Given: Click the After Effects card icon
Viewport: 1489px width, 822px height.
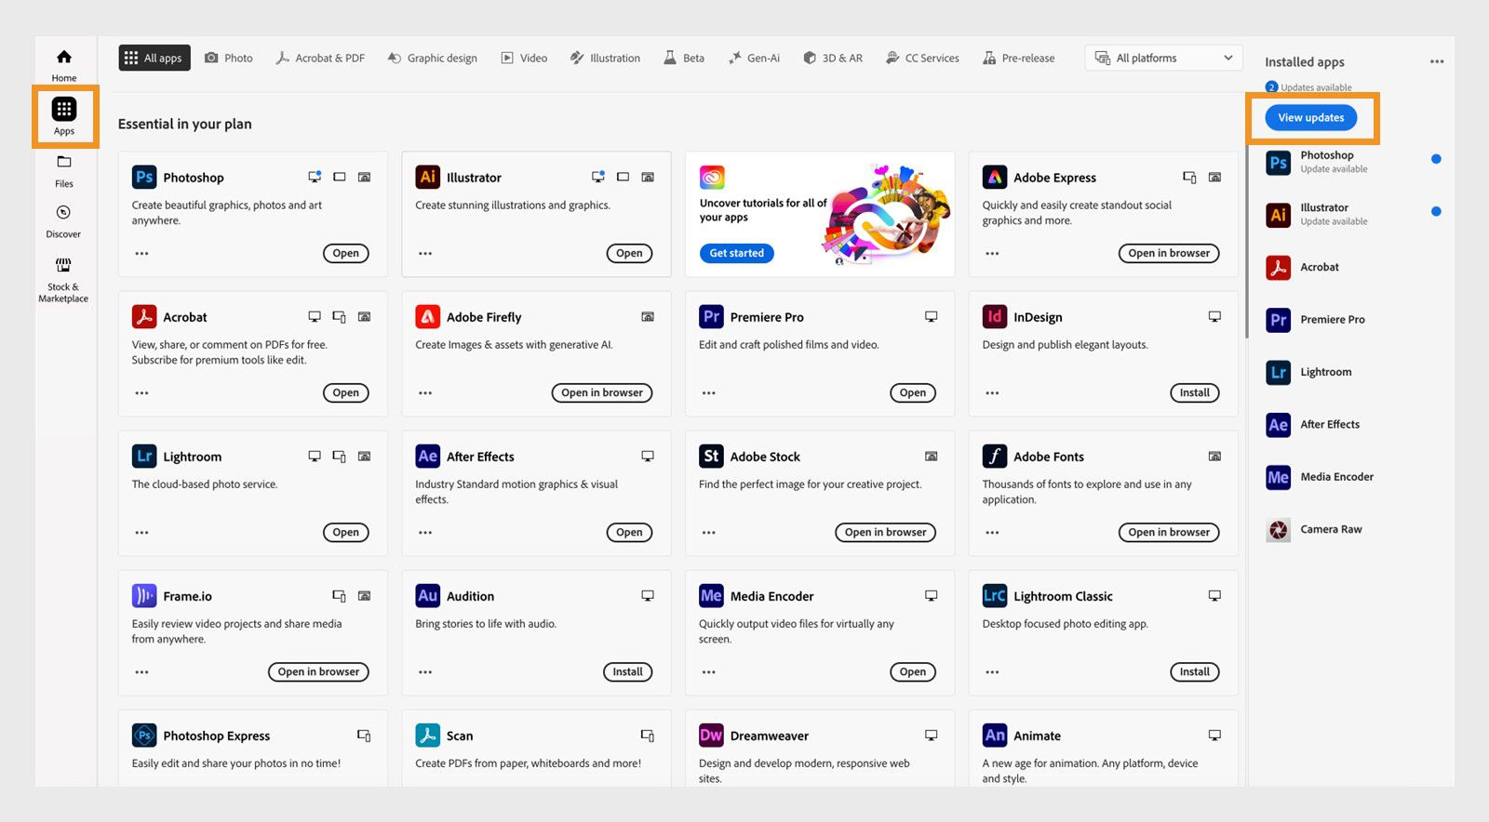Looking at the screenshot, I should click(x=427, y=456).
